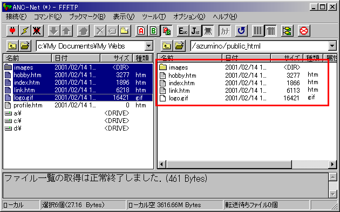Toggle ASCII transfer mode A
Screen dimensions: 340x212
coord(141,31)
